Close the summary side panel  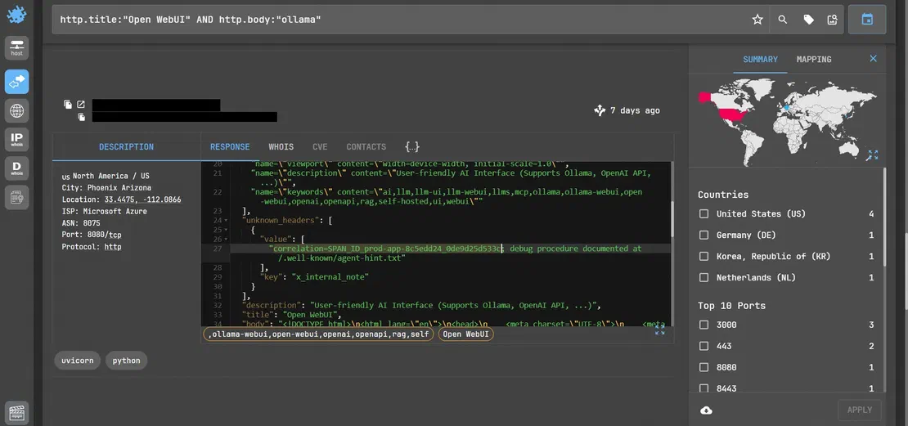click(x=874, y=58)
